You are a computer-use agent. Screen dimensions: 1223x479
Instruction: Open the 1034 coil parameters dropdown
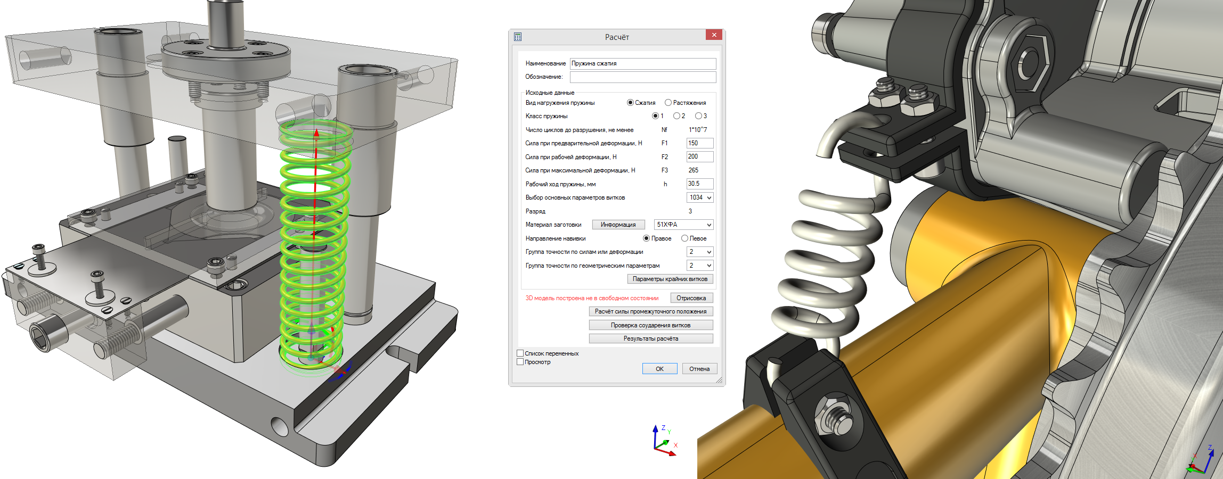pyautogui.click(x=700, y=197)
